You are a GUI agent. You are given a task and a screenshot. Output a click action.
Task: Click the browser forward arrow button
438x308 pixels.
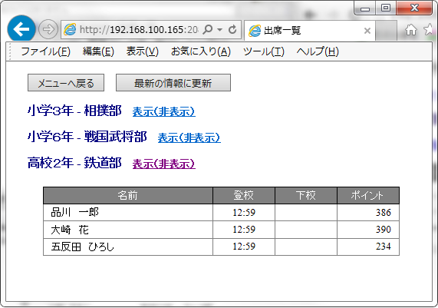pos(48,29)
